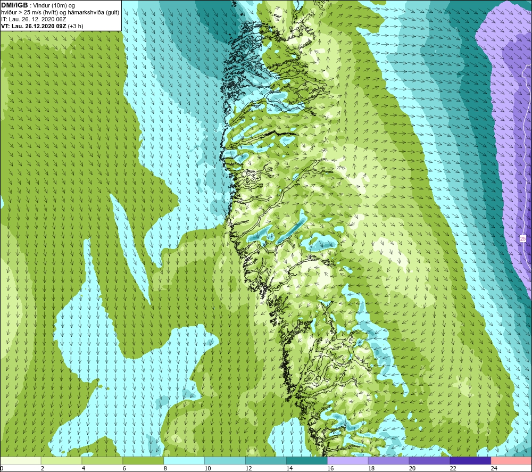Screen dimensions: 532x472
Task: Click the yellow-green 2–4 m/s legend swatch
Action: [61, 460]
